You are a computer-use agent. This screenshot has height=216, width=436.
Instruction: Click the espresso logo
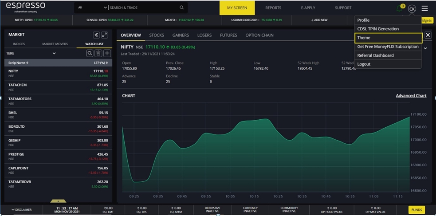[x=25, y=7]
